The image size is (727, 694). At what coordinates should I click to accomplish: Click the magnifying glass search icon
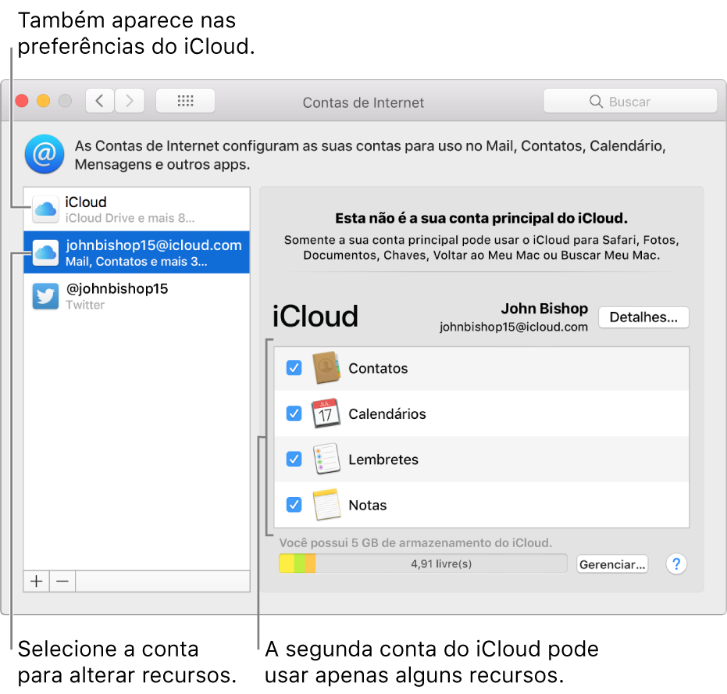[x=596, y=101]
